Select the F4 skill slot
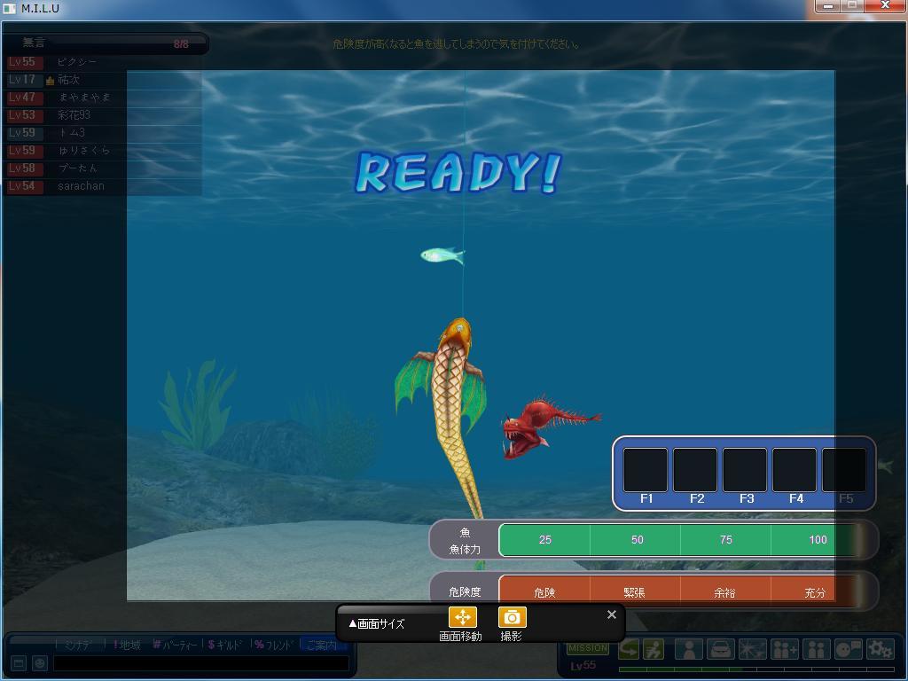 click(795, 470)
